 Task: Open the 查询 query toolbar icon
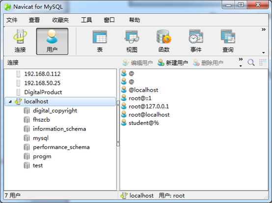228,41
